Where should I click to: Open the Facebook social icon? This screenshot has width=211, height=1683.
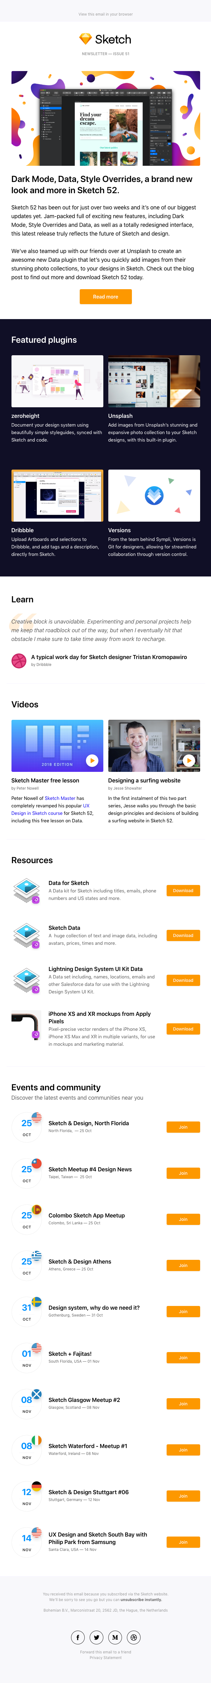pyautogui.click(x=78, y=1637)
